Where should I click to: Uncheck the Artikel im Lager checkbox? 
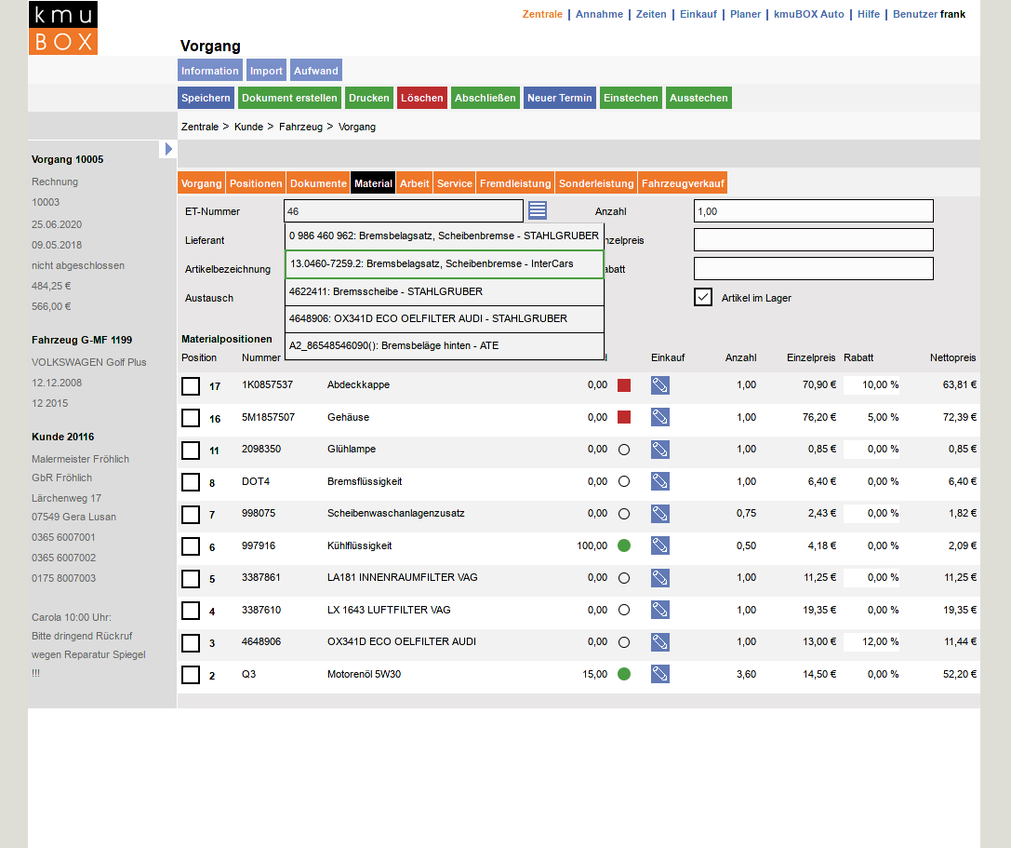click(x=703, y=298)
